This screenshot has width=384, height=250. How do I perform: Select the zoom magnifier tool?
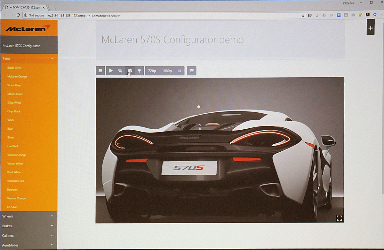coord(120,71)
